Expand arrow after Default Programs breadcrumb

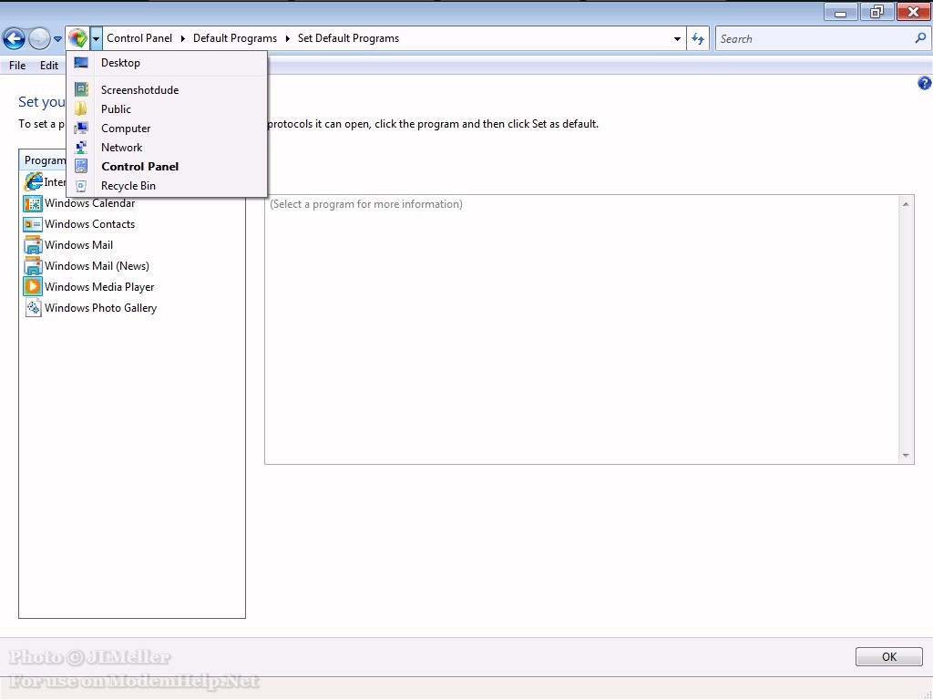(x=287, y=38)
